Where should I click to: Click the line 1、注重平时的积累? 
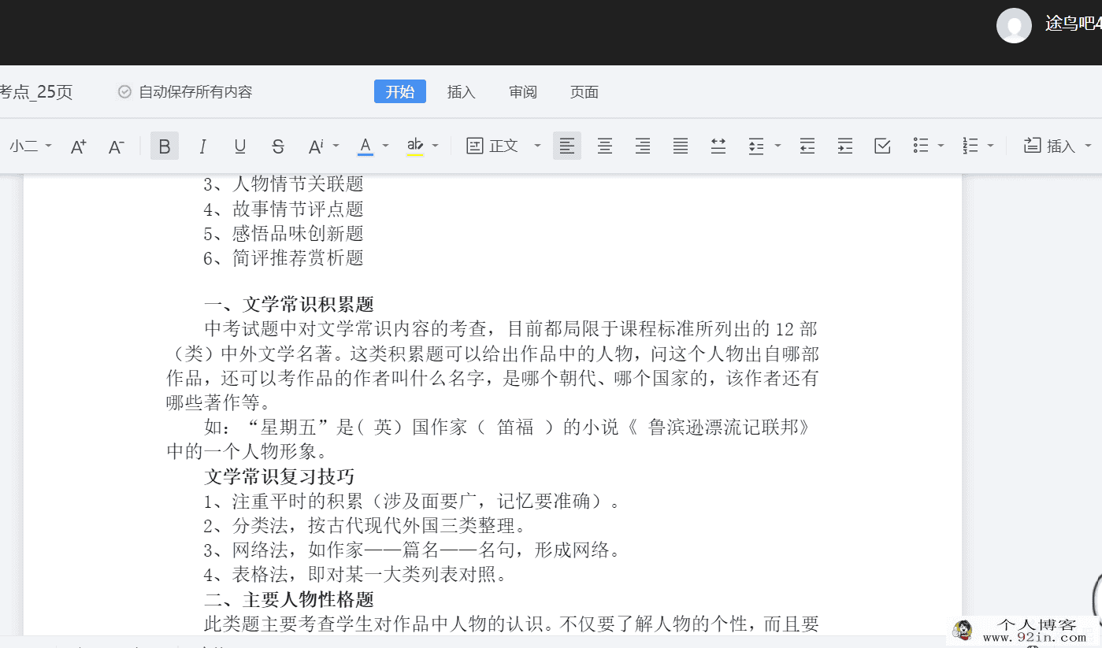click(x=412, y=501)
